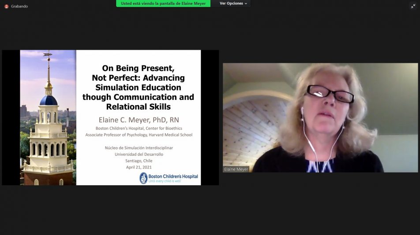Click the April 21, 2021 date text
420x235 pixels.
click(x=138, y=167)
